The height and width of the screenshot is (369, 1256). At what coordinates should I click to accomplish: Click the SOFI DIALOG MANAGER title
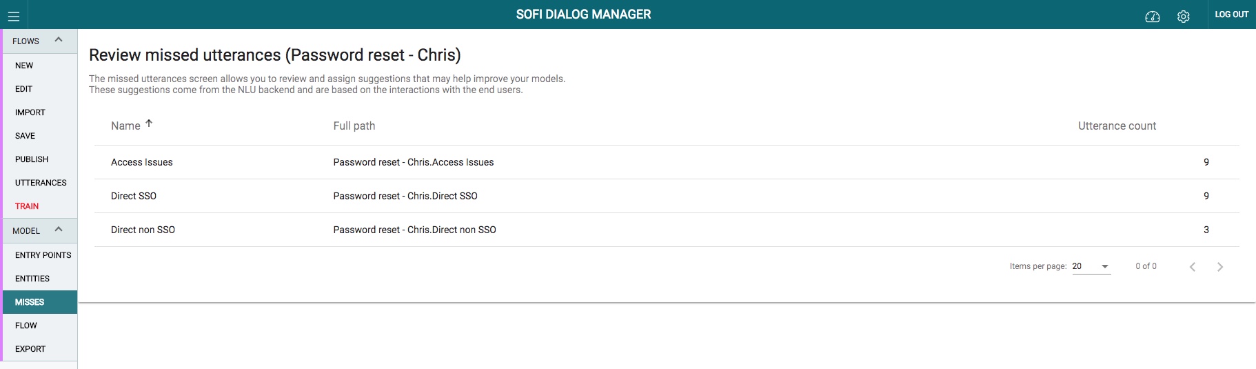(583, 14)
